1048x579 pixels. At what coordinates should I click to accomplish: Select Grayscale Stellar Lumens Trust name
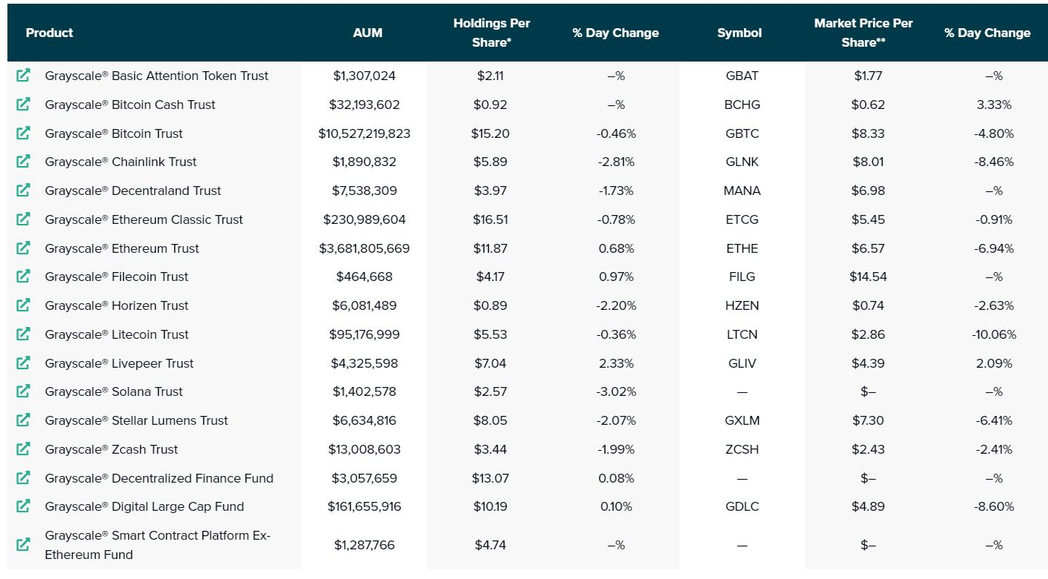click(136, 420)
